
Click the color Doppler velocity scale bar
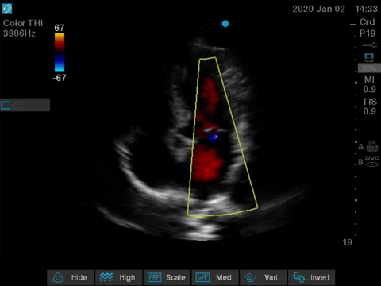[x=60, y=52]
